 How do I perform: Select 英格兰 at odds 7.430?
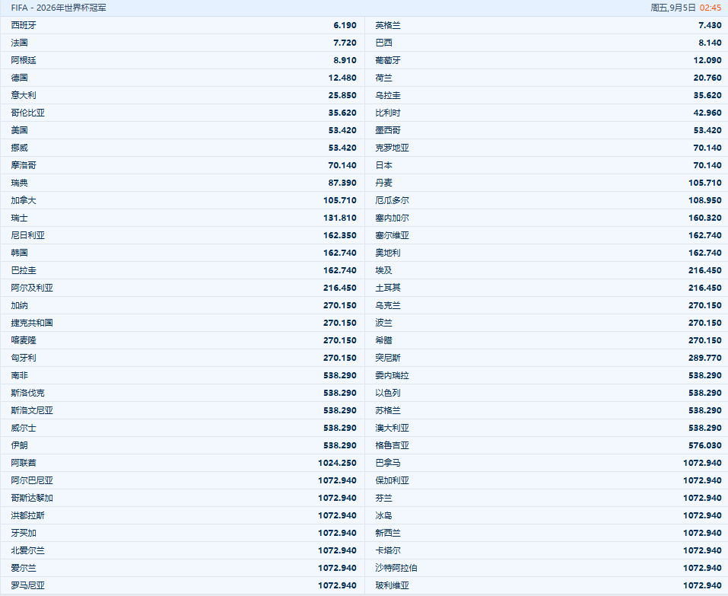709,25
